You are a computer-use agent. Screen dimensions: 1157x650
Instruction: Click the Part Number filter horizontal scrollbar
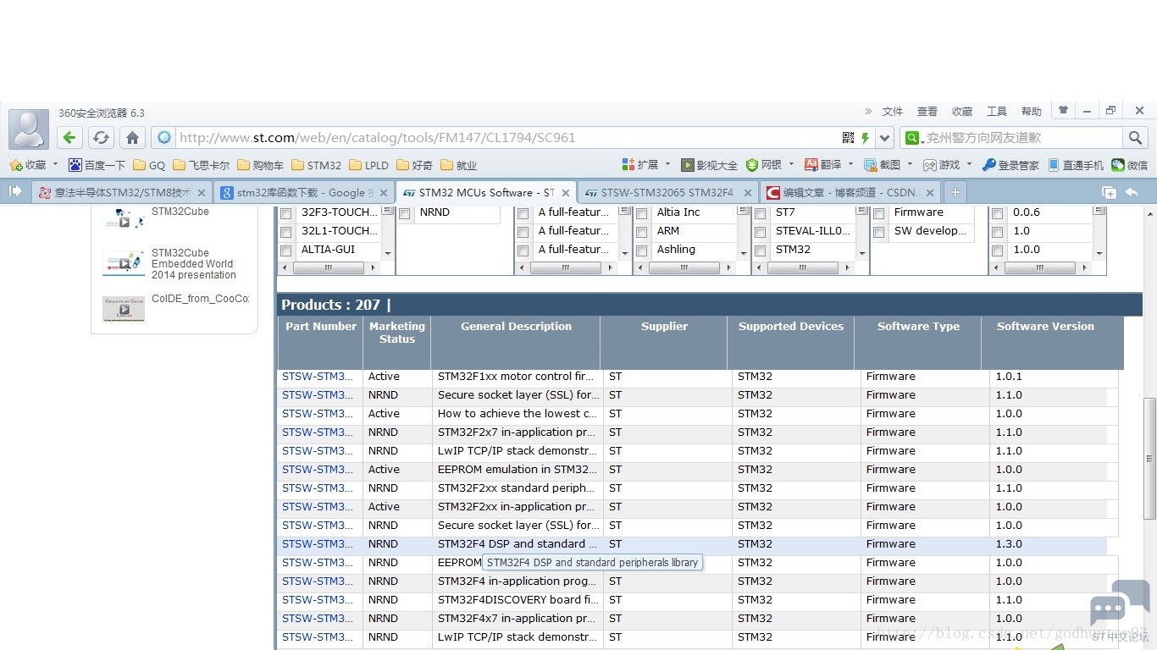coord(328,267)
